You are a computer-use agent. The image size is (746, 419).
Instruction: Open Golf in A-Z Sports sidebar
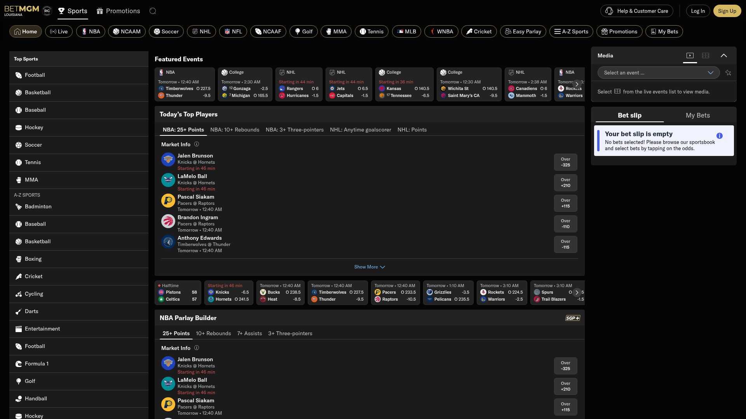(x=79, y=381)
